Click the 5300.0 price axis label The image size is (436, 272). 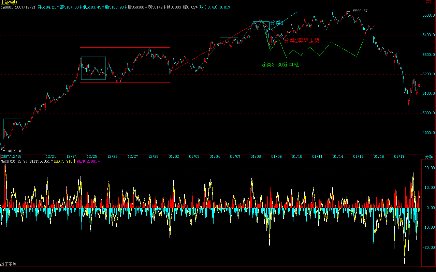[428, 55]
